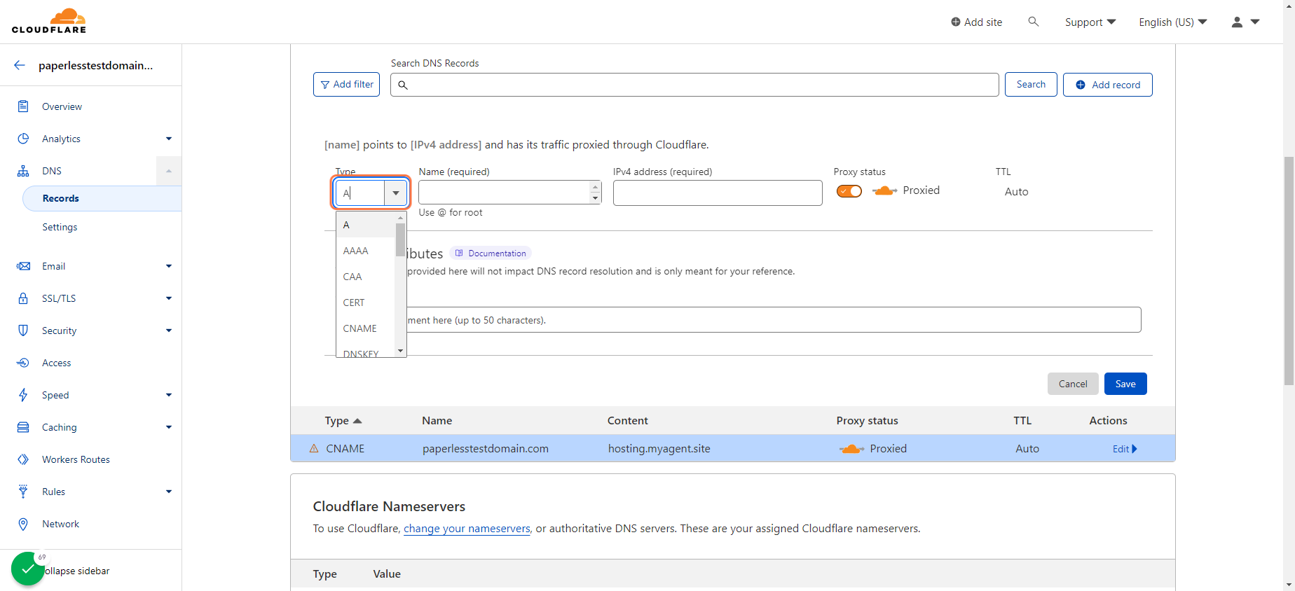
Task: Expand the Analytics sidebar section
Action: click(x=169, y=139)
